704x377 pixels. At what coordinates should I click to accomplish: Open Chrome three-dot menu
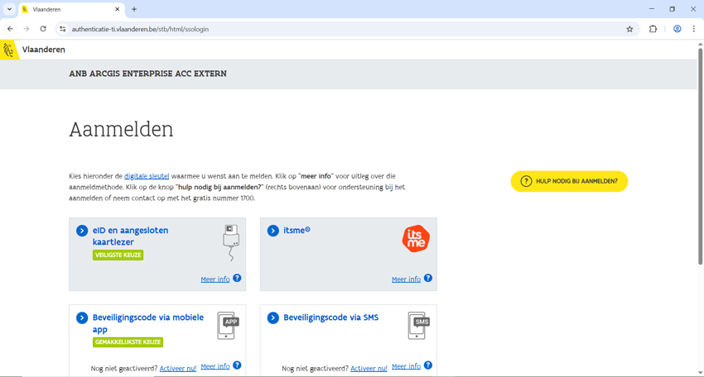(x=694, y=29)
